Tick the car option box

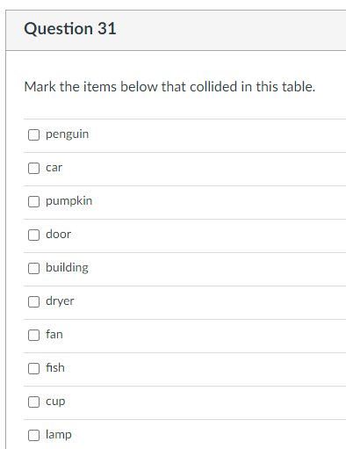point(33,168)
